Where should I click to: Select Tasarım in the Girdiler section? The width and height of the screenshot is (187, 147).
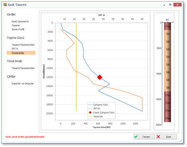(16, 25)
